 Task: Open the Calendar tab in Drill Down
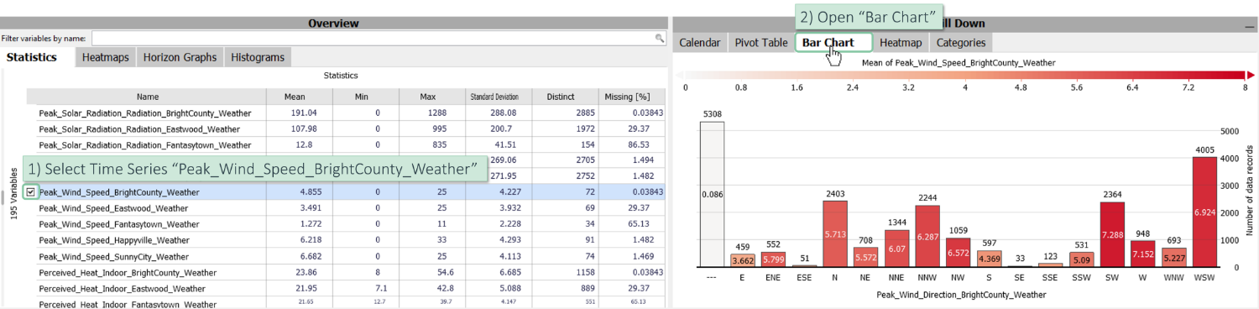click(700, 43)
